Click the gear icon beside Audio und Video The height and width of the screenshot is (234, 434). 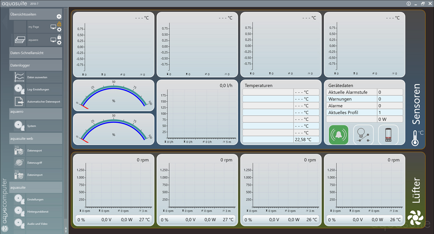click(19, 224)
